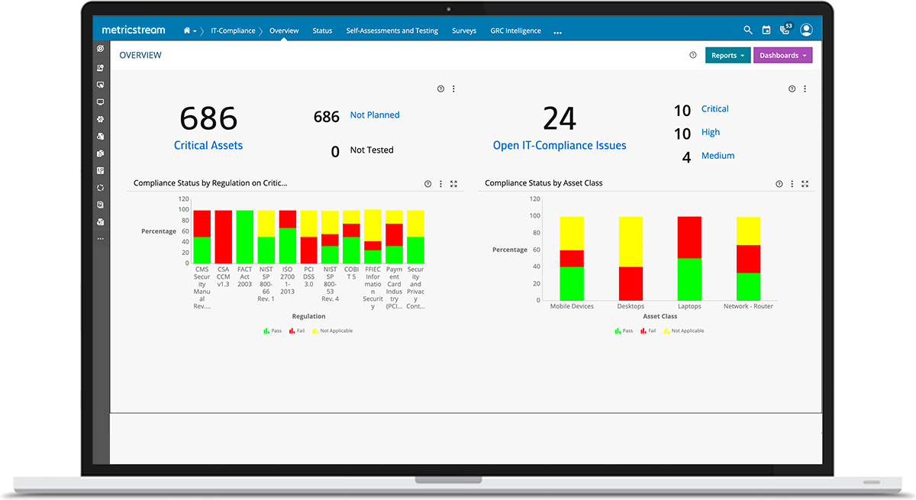Click the help icon next to Reports button
The width and height of the screenshot is (916, 500).
point(692,54)
